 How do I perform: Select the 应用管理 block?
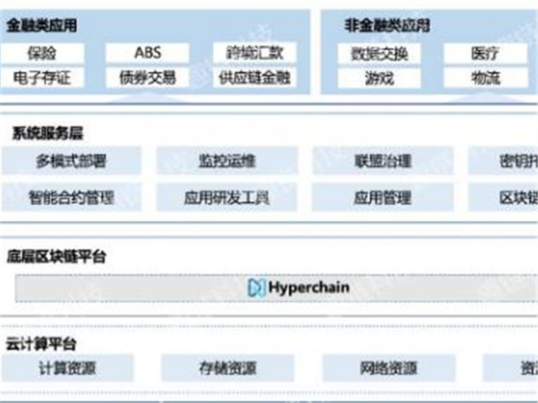(x=383, y=197)
